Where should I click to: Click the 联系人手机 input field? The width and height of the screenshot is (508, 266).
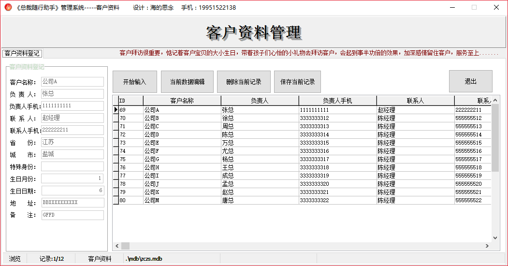point(72,130)
